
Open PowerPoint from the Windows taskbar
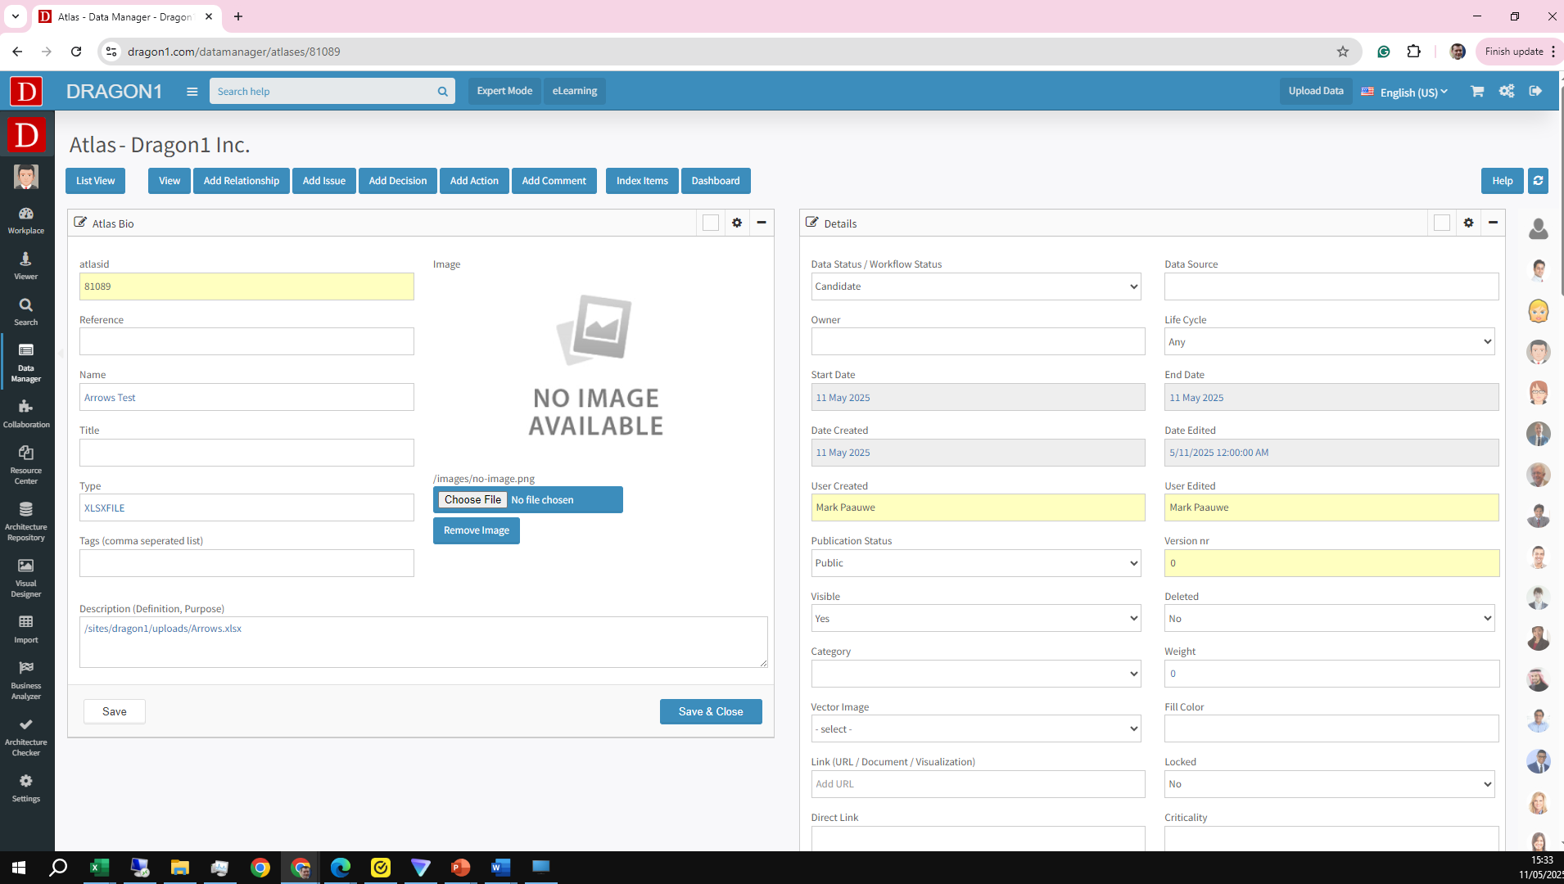pos(461,868)
